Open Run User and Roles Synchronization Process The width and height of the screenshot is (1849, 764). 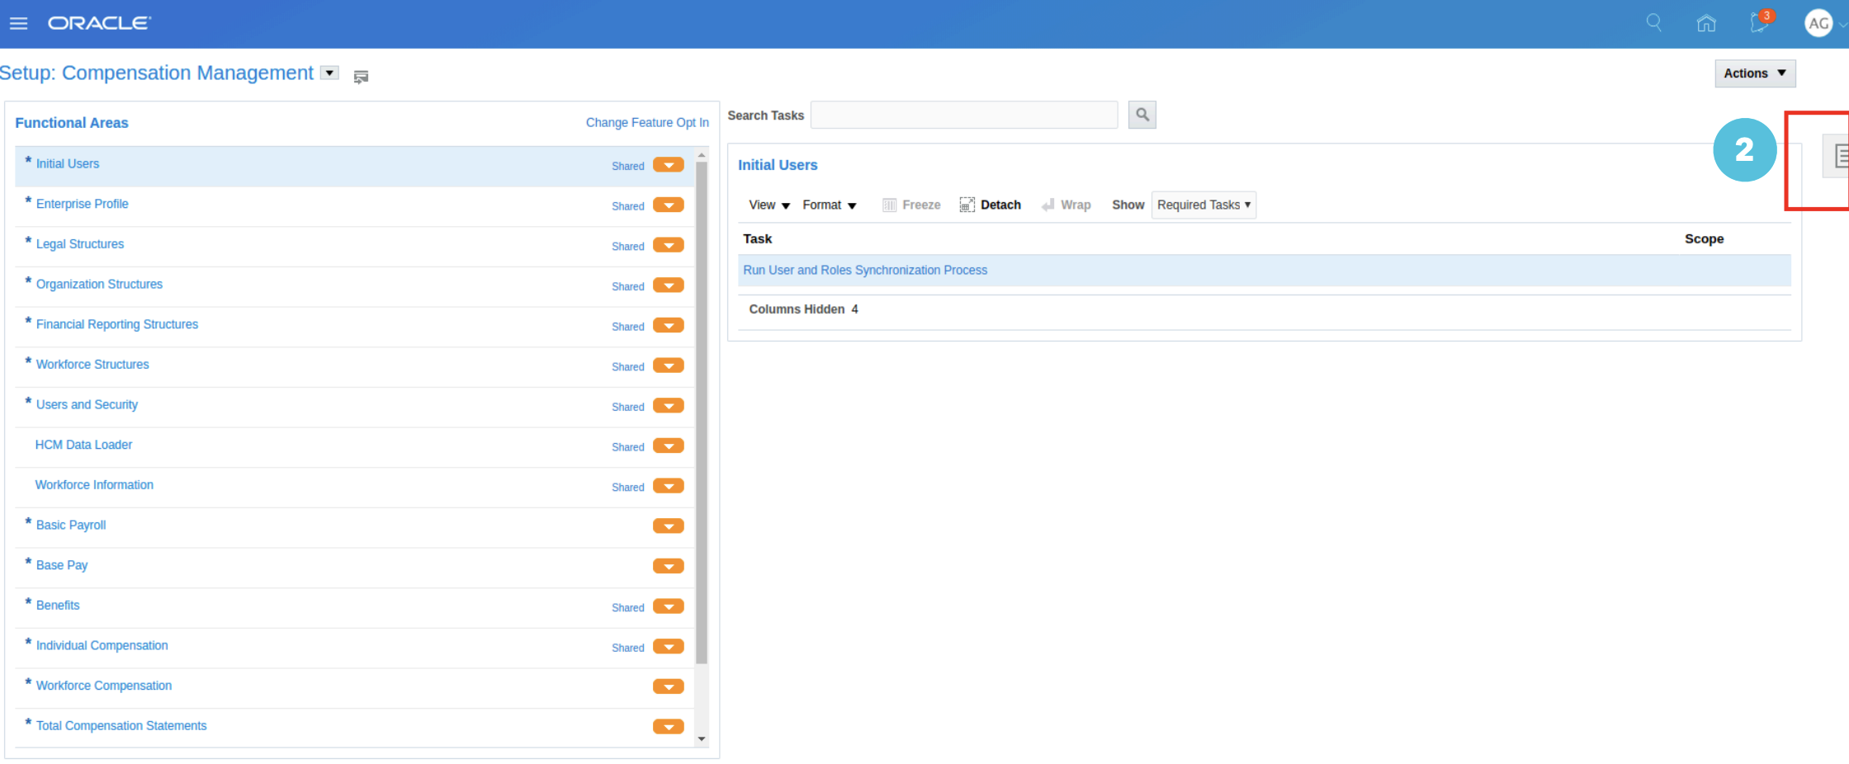click(x=865, y=270)
